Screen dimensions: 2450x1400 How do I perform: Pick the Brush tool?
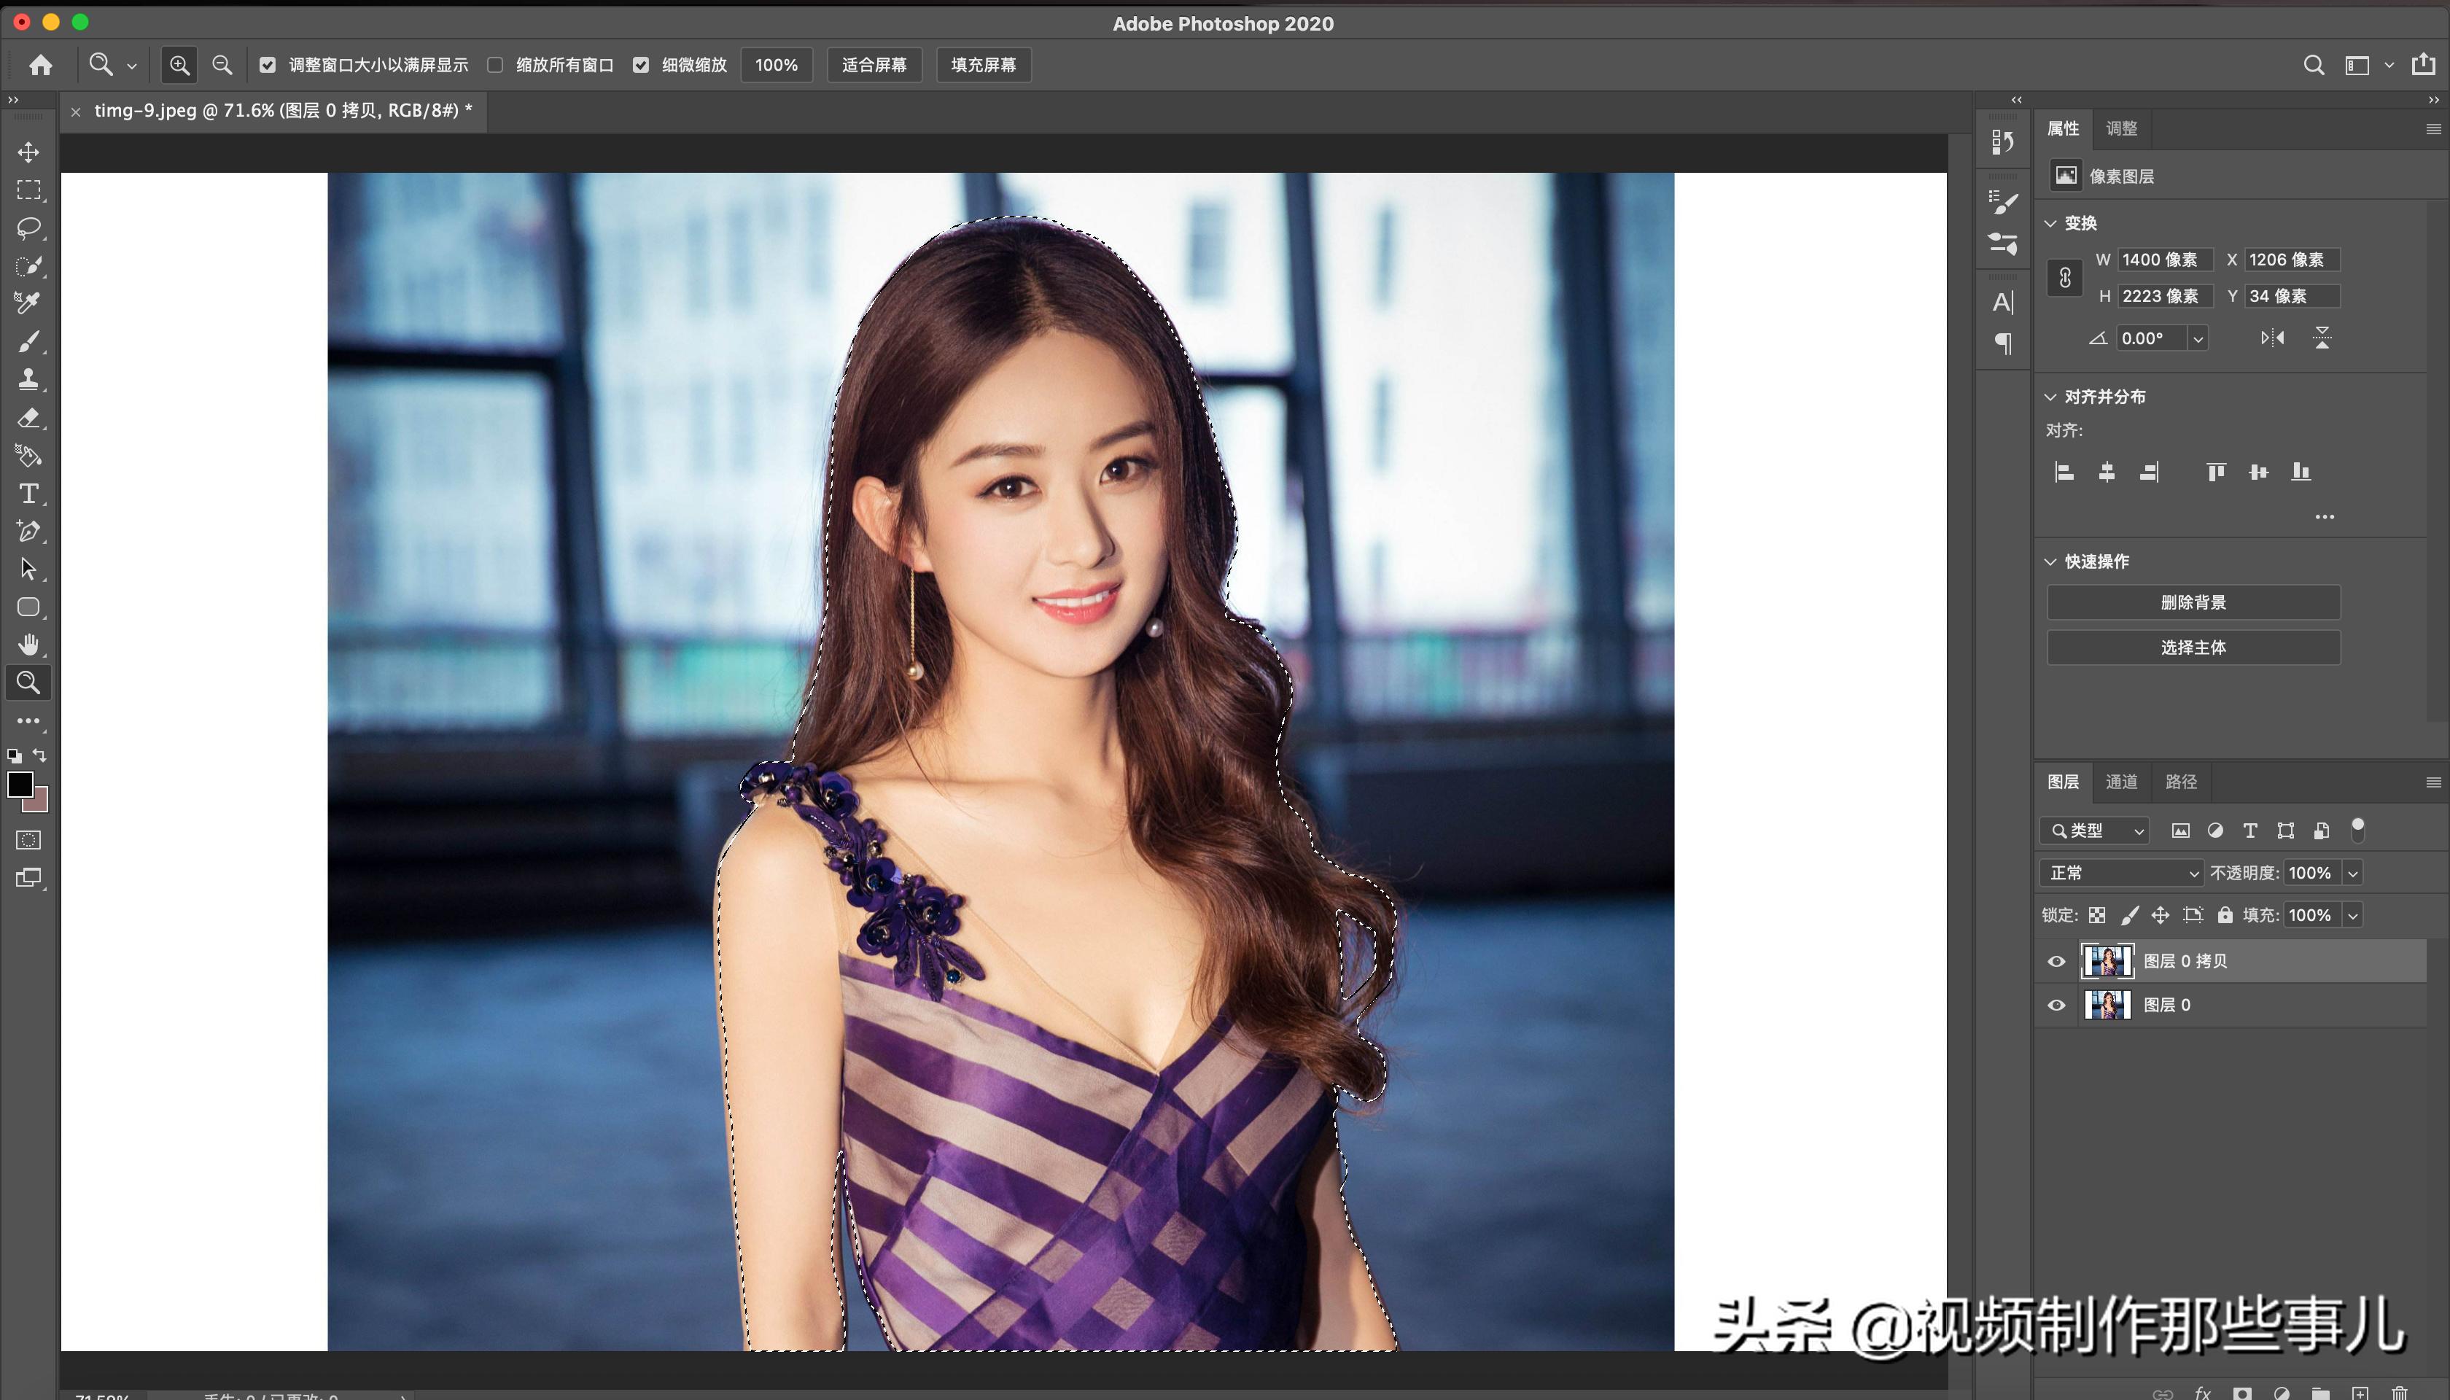[28, 342]
